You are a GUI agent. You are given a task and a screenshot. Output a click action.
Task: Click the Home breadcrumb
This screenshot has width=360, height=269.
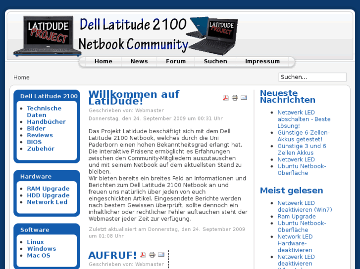click(21, 77)
